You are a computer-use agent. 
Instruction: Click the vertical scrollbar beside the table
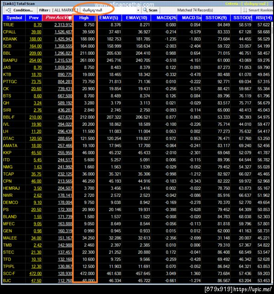pos(272,152)
